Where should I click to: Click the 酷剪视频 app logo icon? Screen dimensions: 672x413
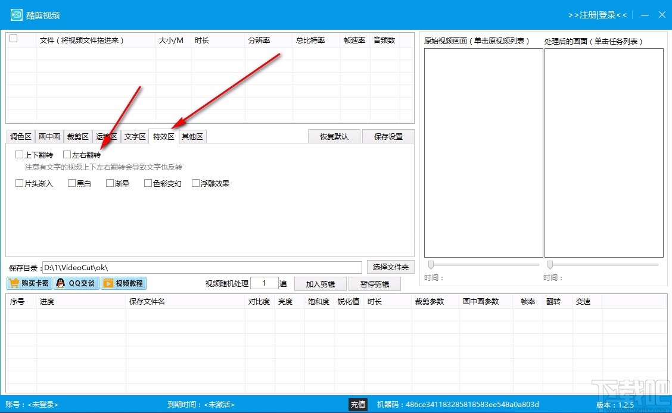click(x=16, y=15)
